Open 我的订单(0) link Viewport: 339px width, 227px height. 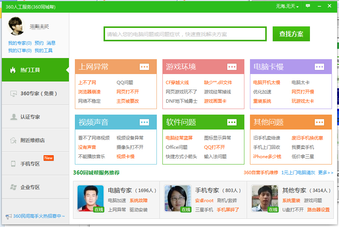point(20,51)
